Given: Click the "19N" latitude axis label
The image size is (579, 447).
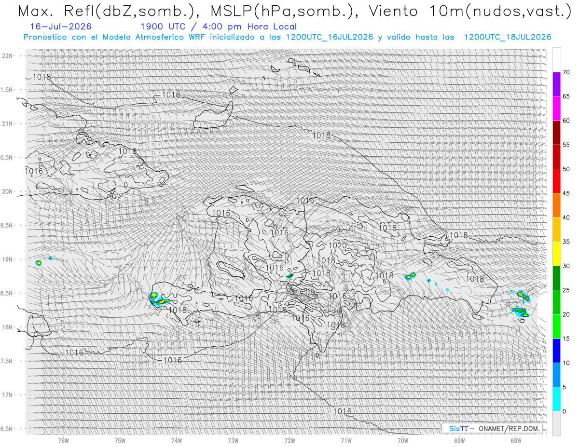Looking at the screenshot, I should click(8, 259).
